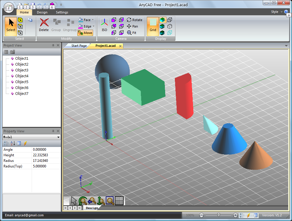Activate the Pan camera tool
This screenshot has width=292, height=221.
click(132, 26)
